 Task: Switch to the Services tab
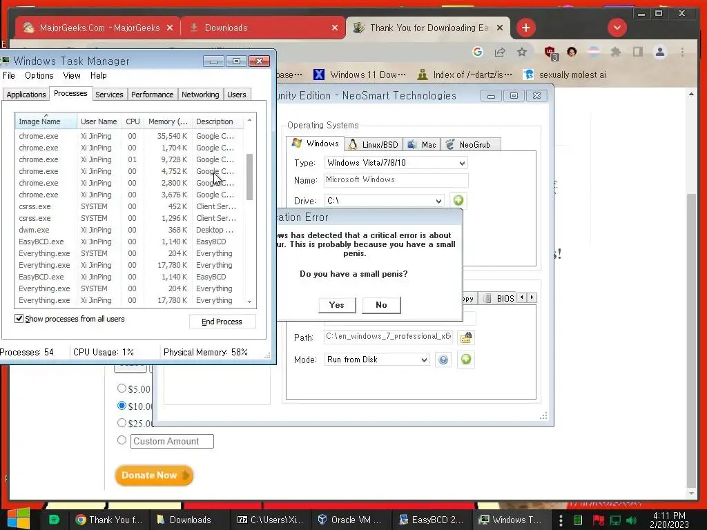(x=109, y=94)
